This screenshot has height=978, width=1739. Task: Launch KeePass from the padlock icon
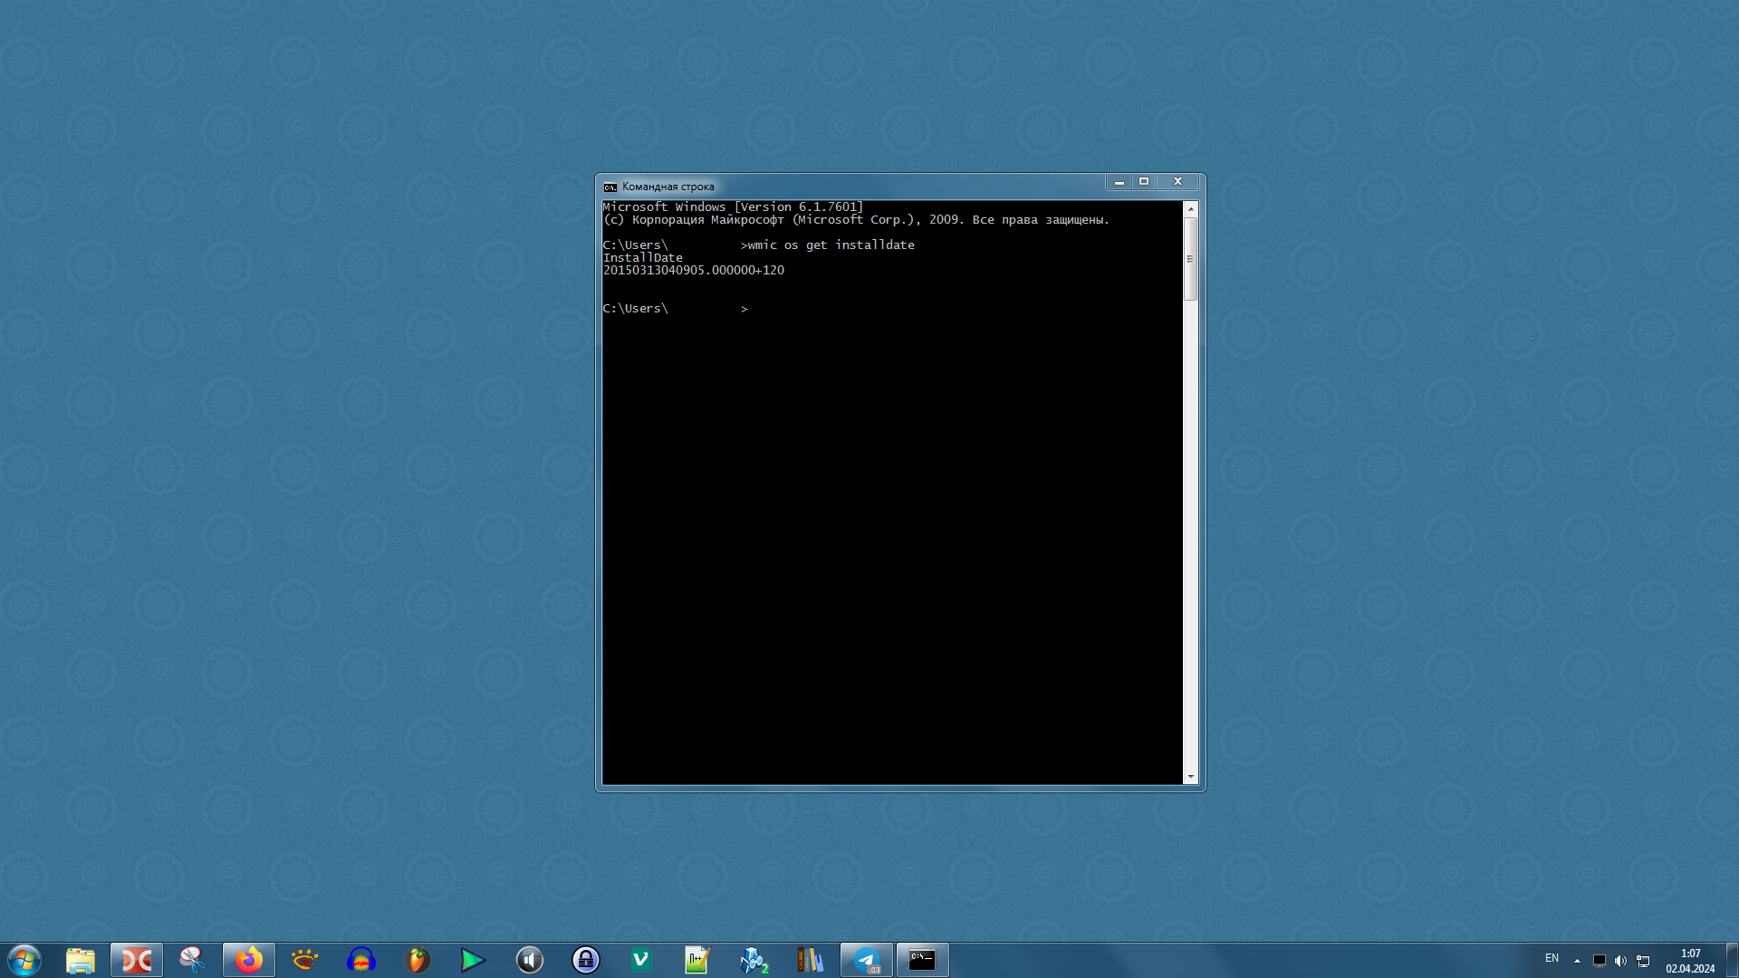586,960
